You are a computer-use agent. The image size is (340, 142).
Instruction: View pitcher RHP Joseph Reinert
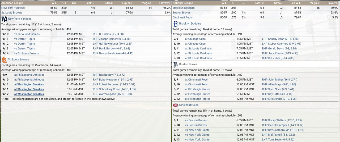pyautogui.click(x=112, y=39)
